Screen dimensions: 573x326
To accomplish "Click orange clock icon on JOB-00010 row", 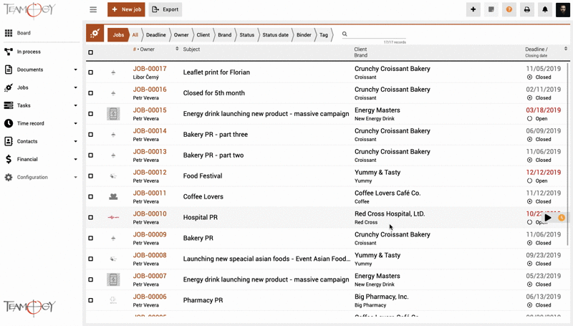I will (x=562, y=218).
